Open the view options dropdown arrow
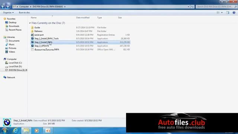The width and height of the screenshot is (238, 134). point(222,13)
